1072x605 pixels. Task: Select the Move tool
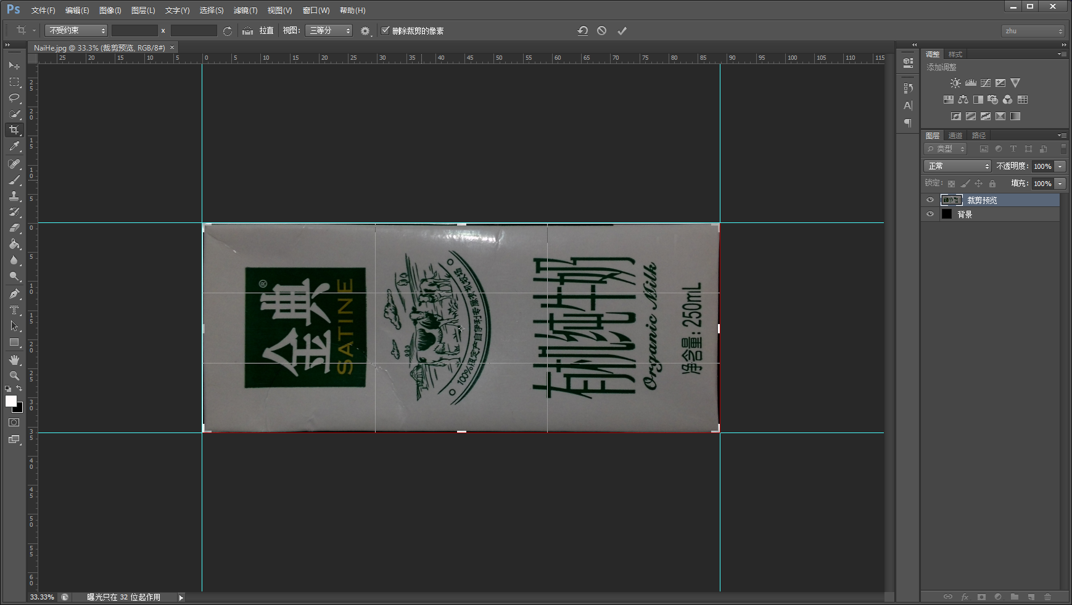coord(14,65)
